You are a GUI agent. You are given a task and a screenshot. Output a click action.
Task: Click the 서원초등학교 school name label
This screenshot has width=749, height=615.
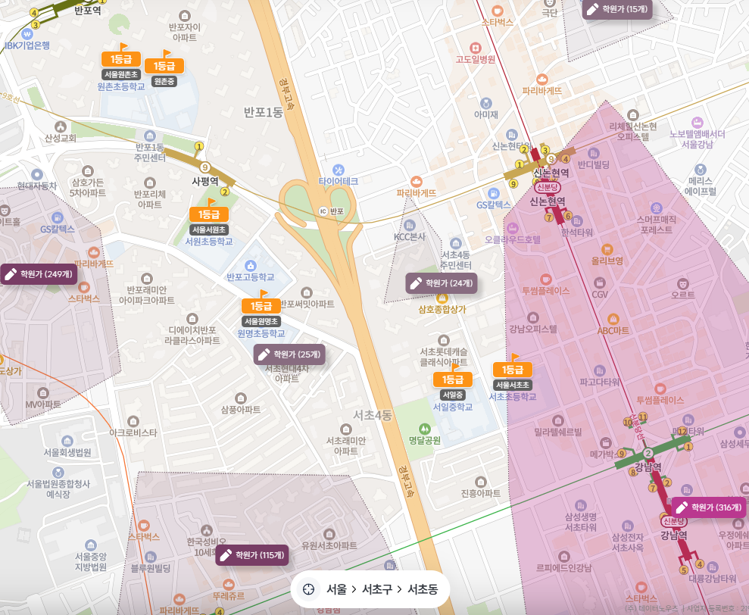[209, 242]
